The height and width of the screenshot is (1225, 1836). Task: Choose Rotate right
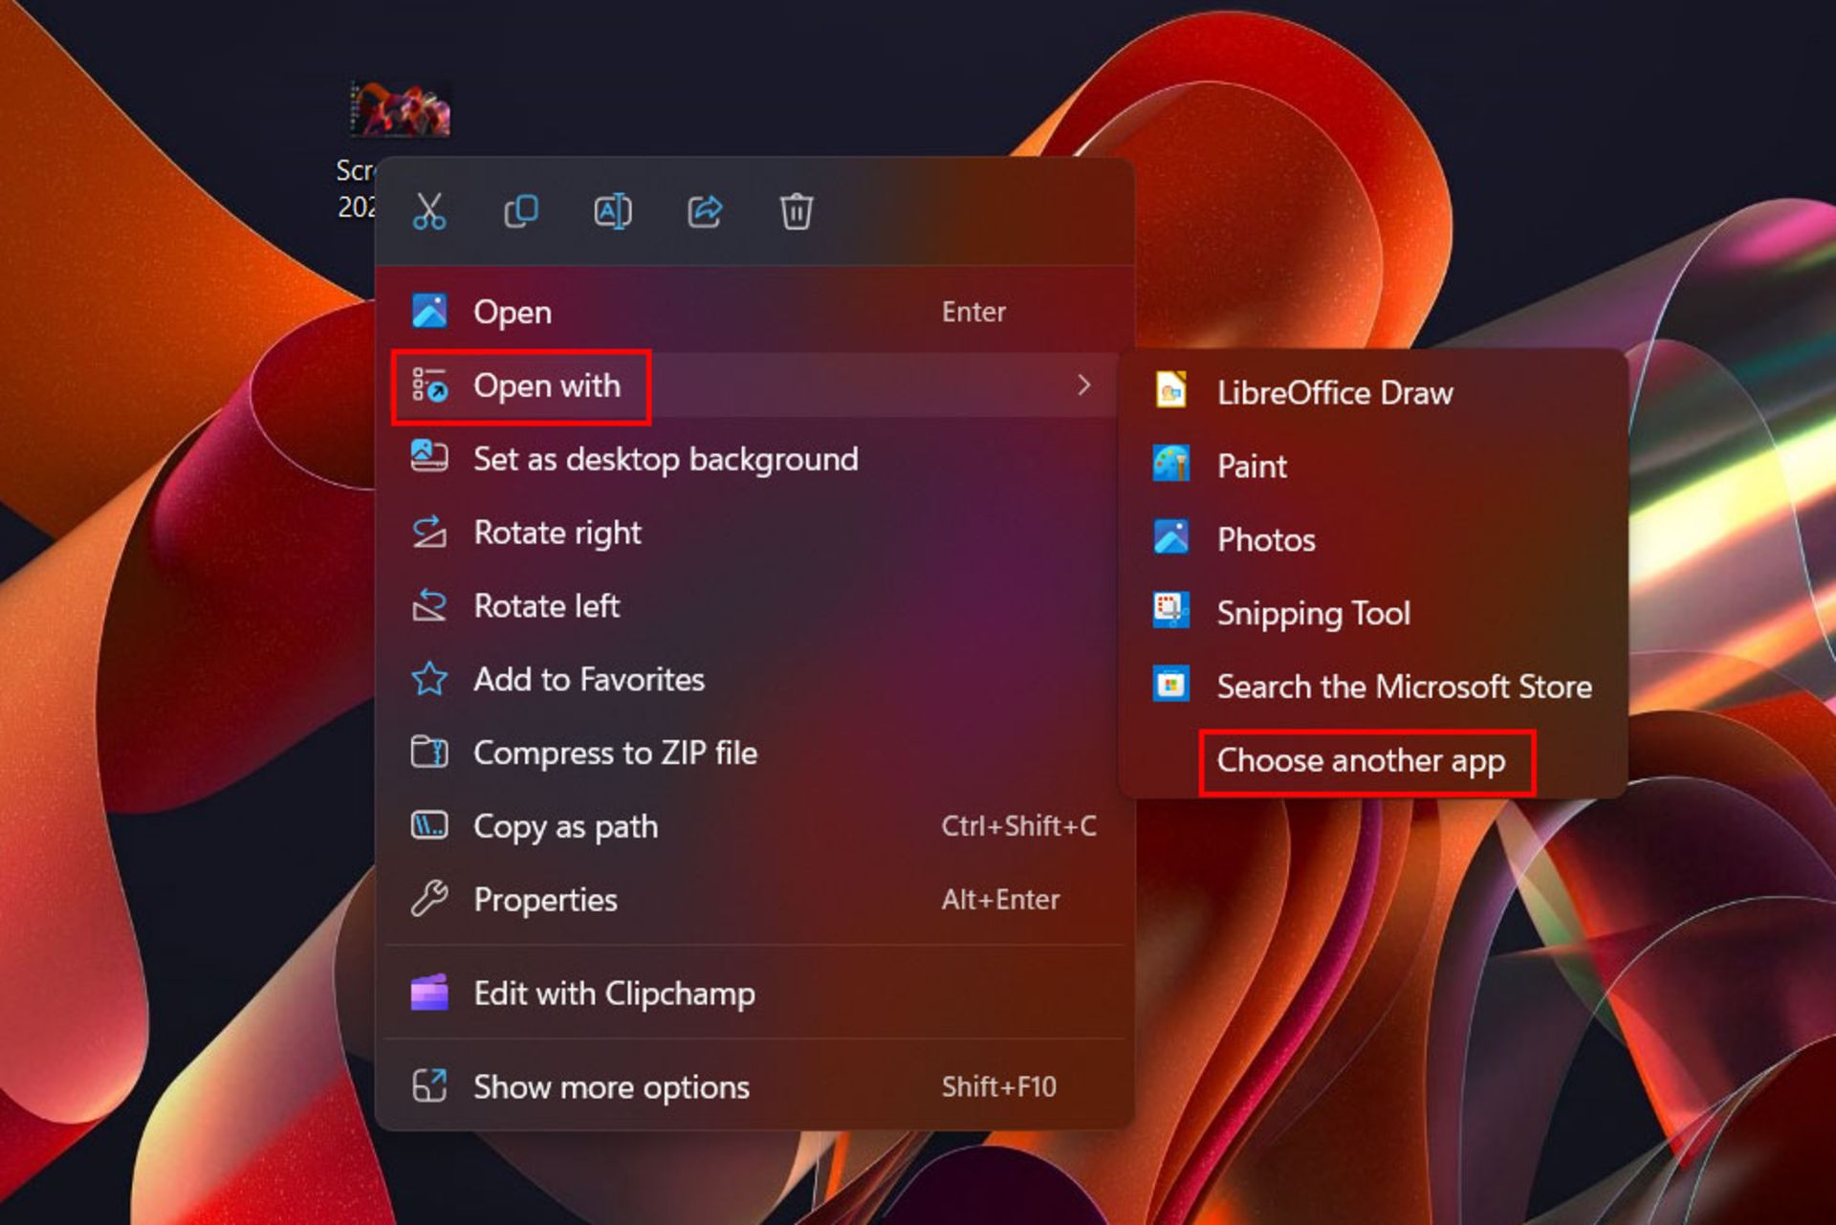point(754,533)
